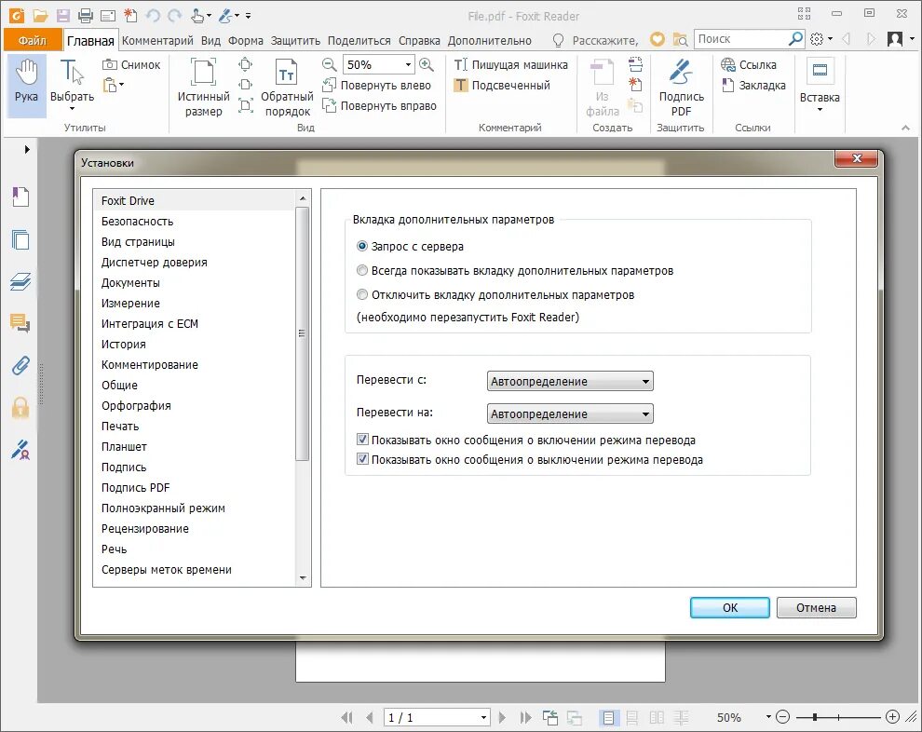Viewport: 922px width, 732px height.
Task: Open the layers panel in sidebar
Action: click(x=20, y=281)
